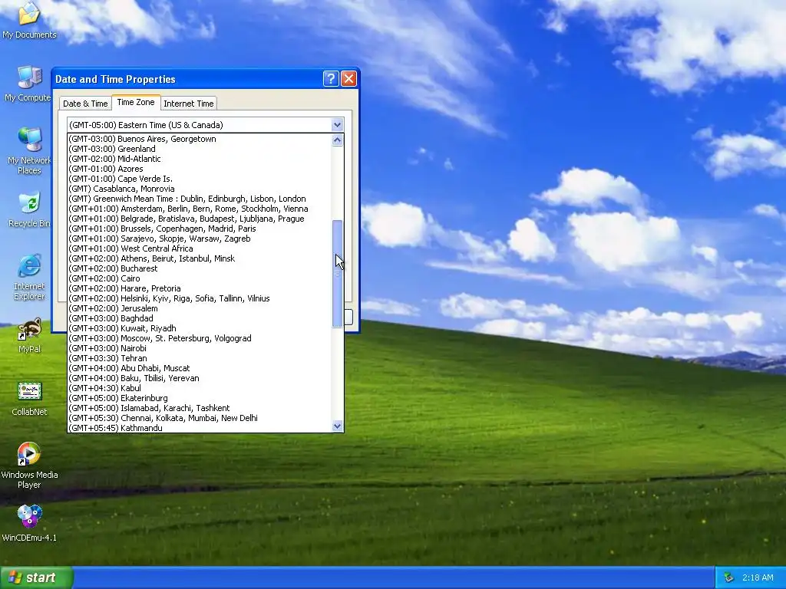The image size is (786, 589).
Task: Select the Tehran time zone
Action: [x=200, y=358]
